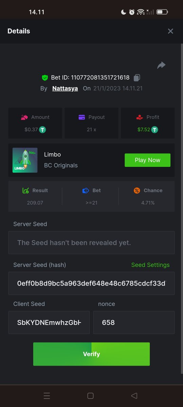Tap the purple Payout card icon
This screenshot has height=407, width=183.
pos(82,117)
